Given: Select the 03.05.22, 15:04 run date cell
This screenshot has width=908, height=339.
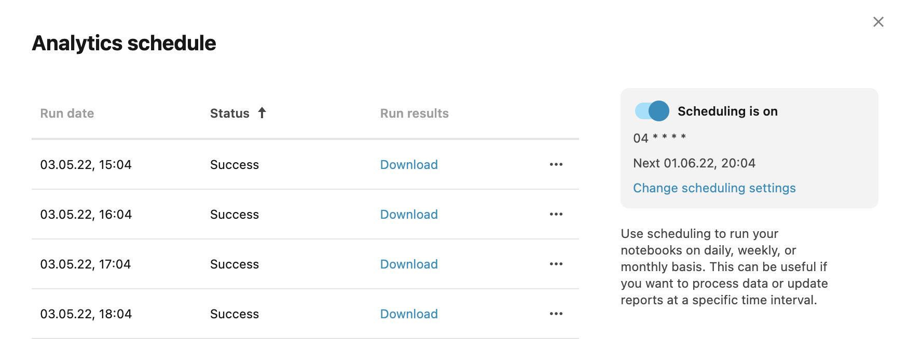Looking at the screenshot, I should 86,165.
